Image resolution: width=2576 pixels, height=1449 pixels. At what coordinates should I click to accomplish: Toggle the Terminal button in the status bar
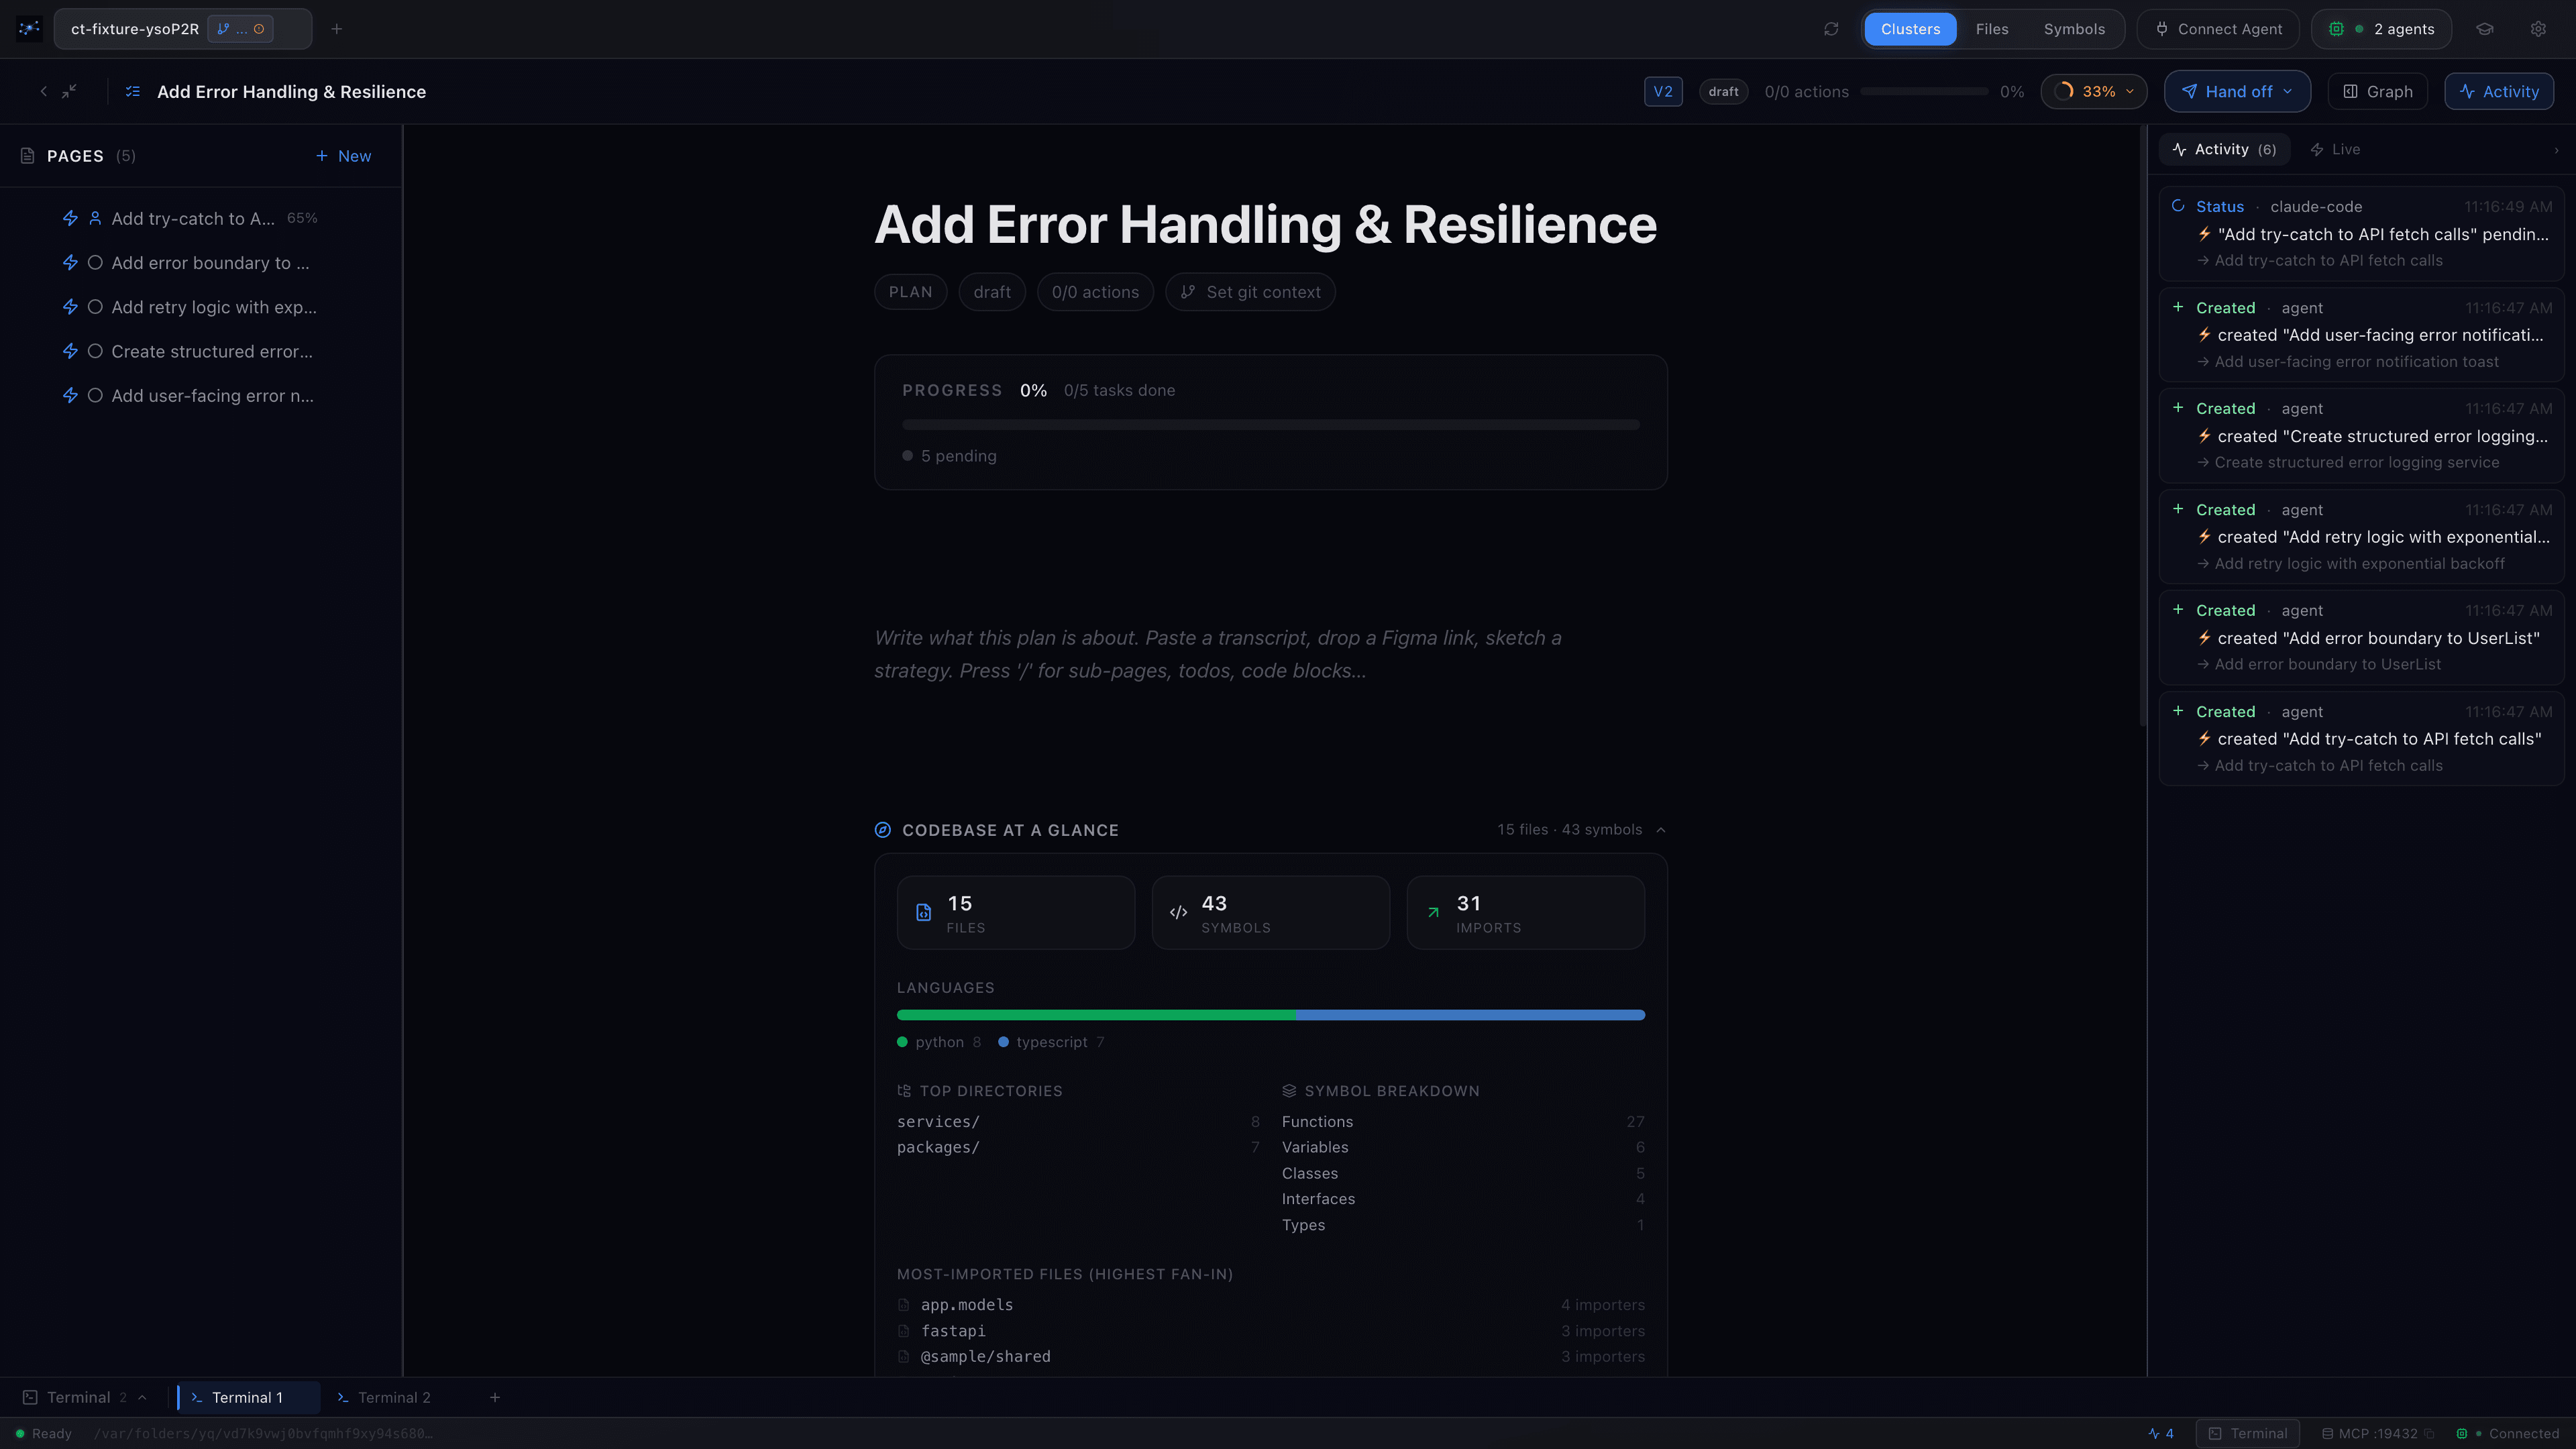pyautogui.click(x=2247, y=1433)
